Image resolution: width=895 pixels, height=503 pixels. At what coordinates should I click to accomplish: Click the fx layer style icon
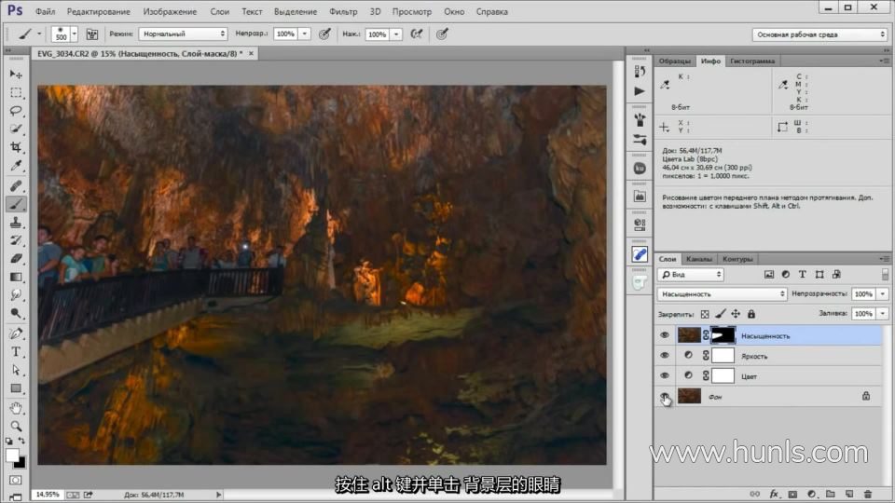click(x=774, y=494)
